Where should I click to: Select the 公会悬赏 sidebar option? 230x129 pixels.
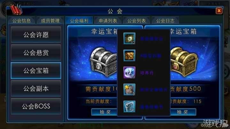point(36,53)
